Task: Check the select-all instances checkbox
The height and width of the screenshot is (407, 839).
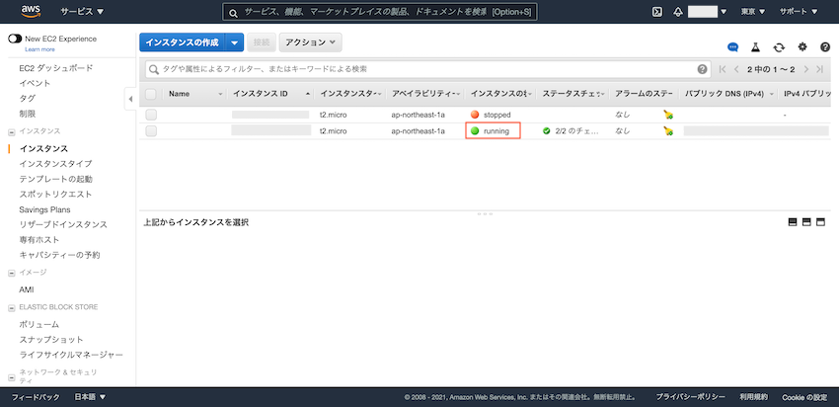Action: [x=151, y=94]
